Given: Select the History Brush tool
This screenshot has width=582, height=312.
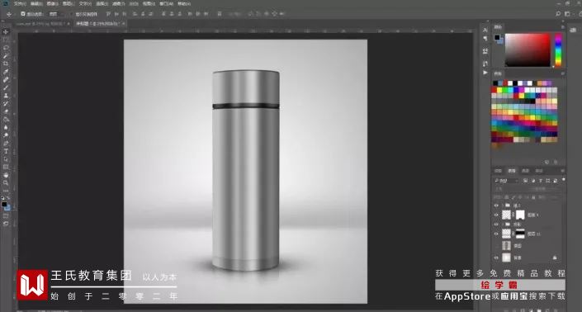Looking at the screenshot, I should pyautogui.click(x=6, y=103).
